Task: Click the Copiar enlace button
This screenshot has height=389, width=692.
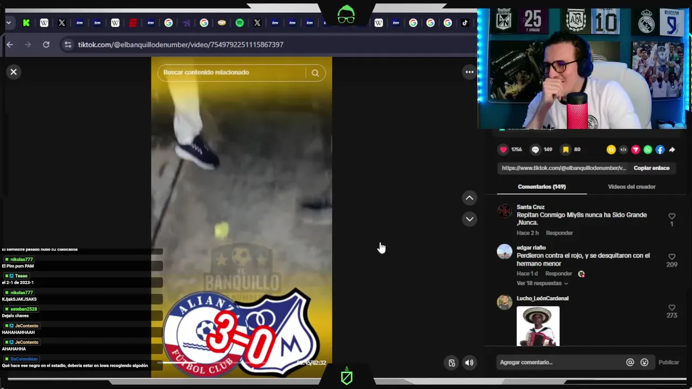Action: tap(651, 168)
